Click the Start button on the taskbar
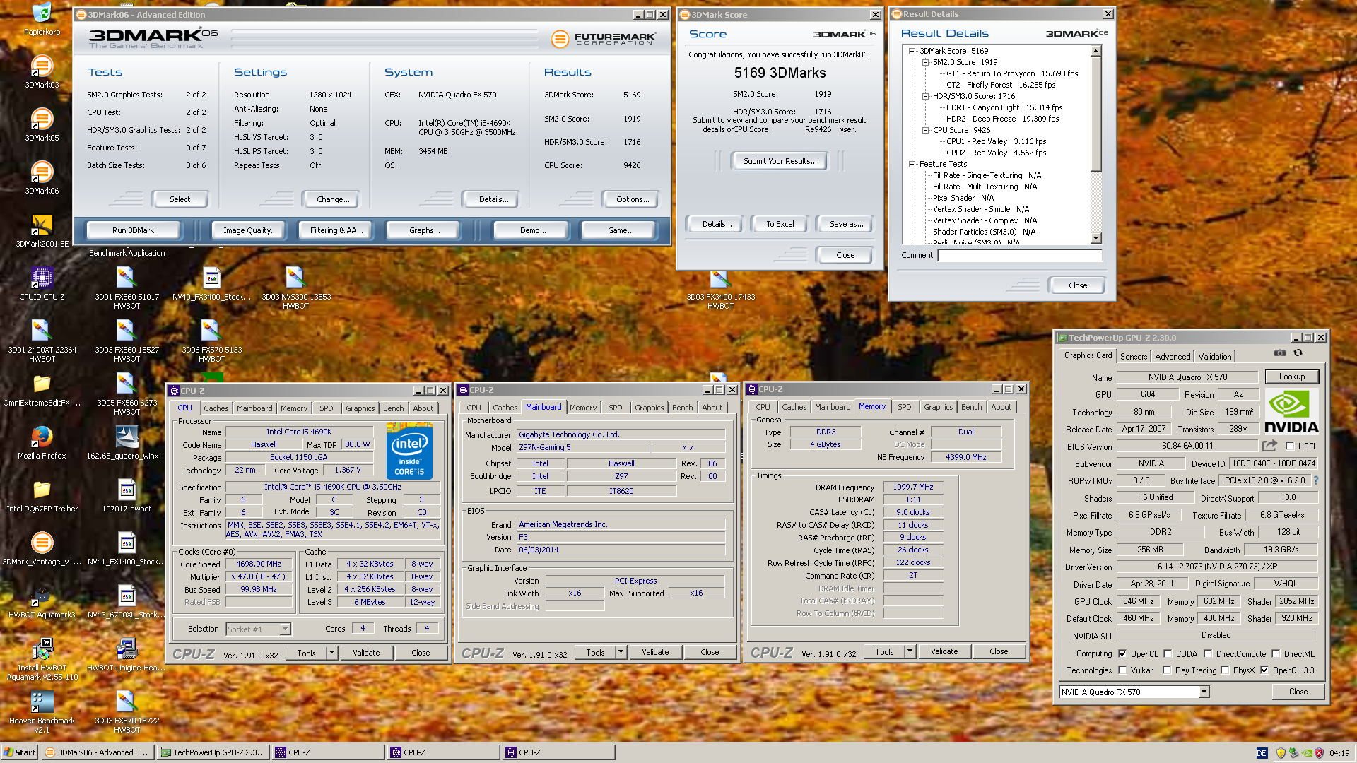The image size is (1357, 763). [20, 752]
